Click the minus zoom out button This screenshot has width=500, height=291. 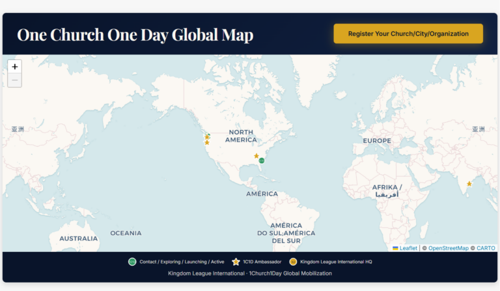[15, 80]
